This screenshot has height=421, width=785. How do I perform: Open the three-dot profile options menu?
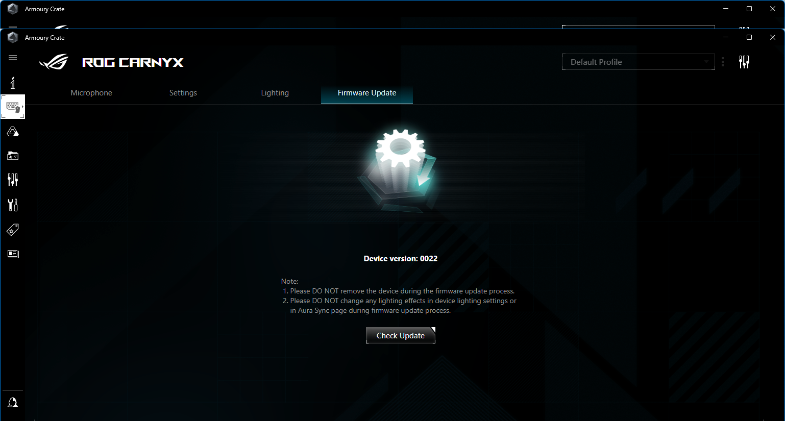pos(723,62)
